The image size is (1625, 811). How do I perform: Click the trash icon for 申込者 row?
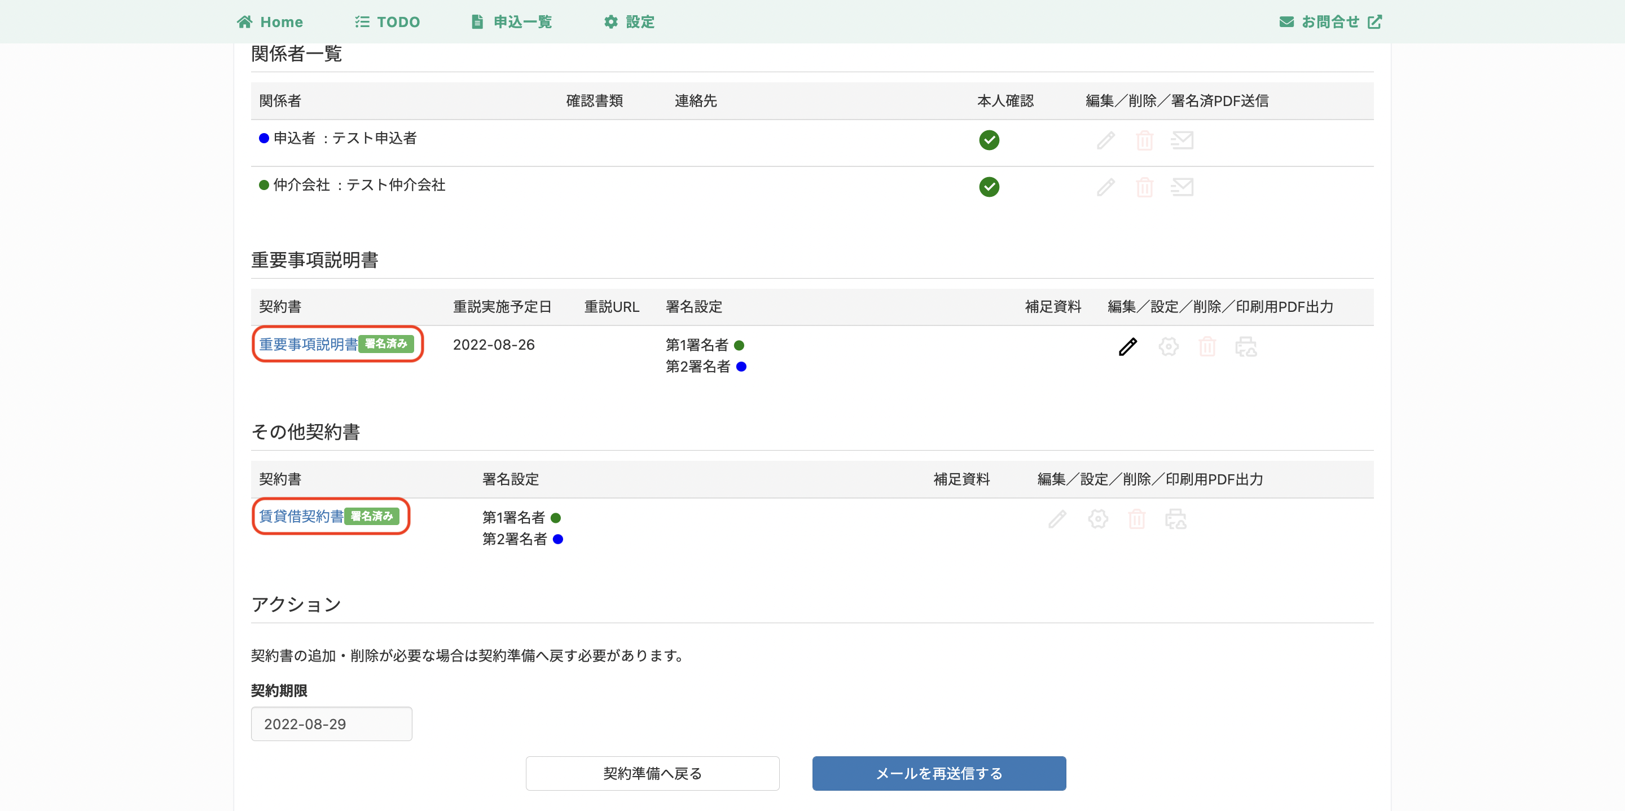(x=1144, y=140)
